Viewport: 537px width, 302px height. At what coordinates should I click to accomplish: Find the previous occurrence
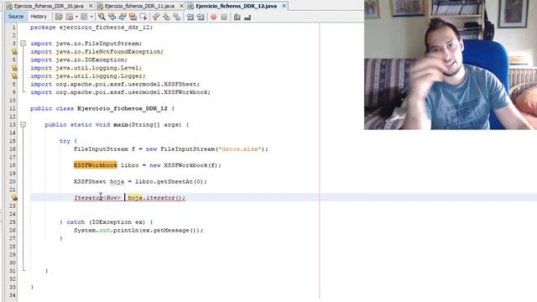click(112, 17)
